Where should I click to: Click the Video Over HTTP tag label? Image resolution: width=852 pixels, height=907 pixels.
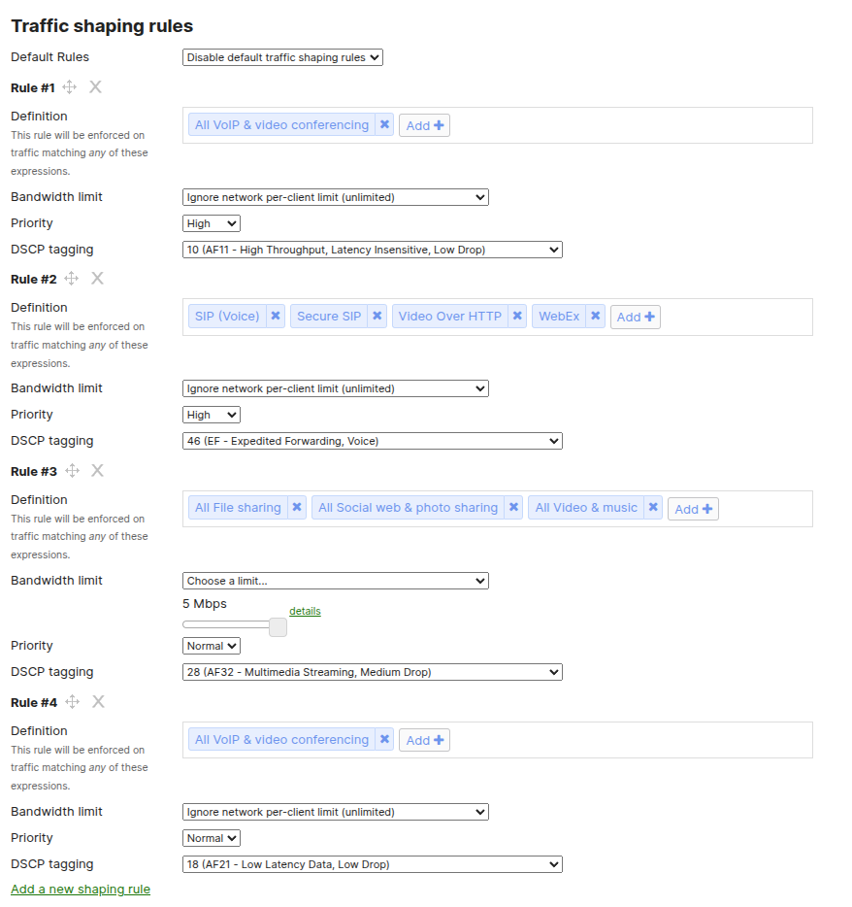449,317
